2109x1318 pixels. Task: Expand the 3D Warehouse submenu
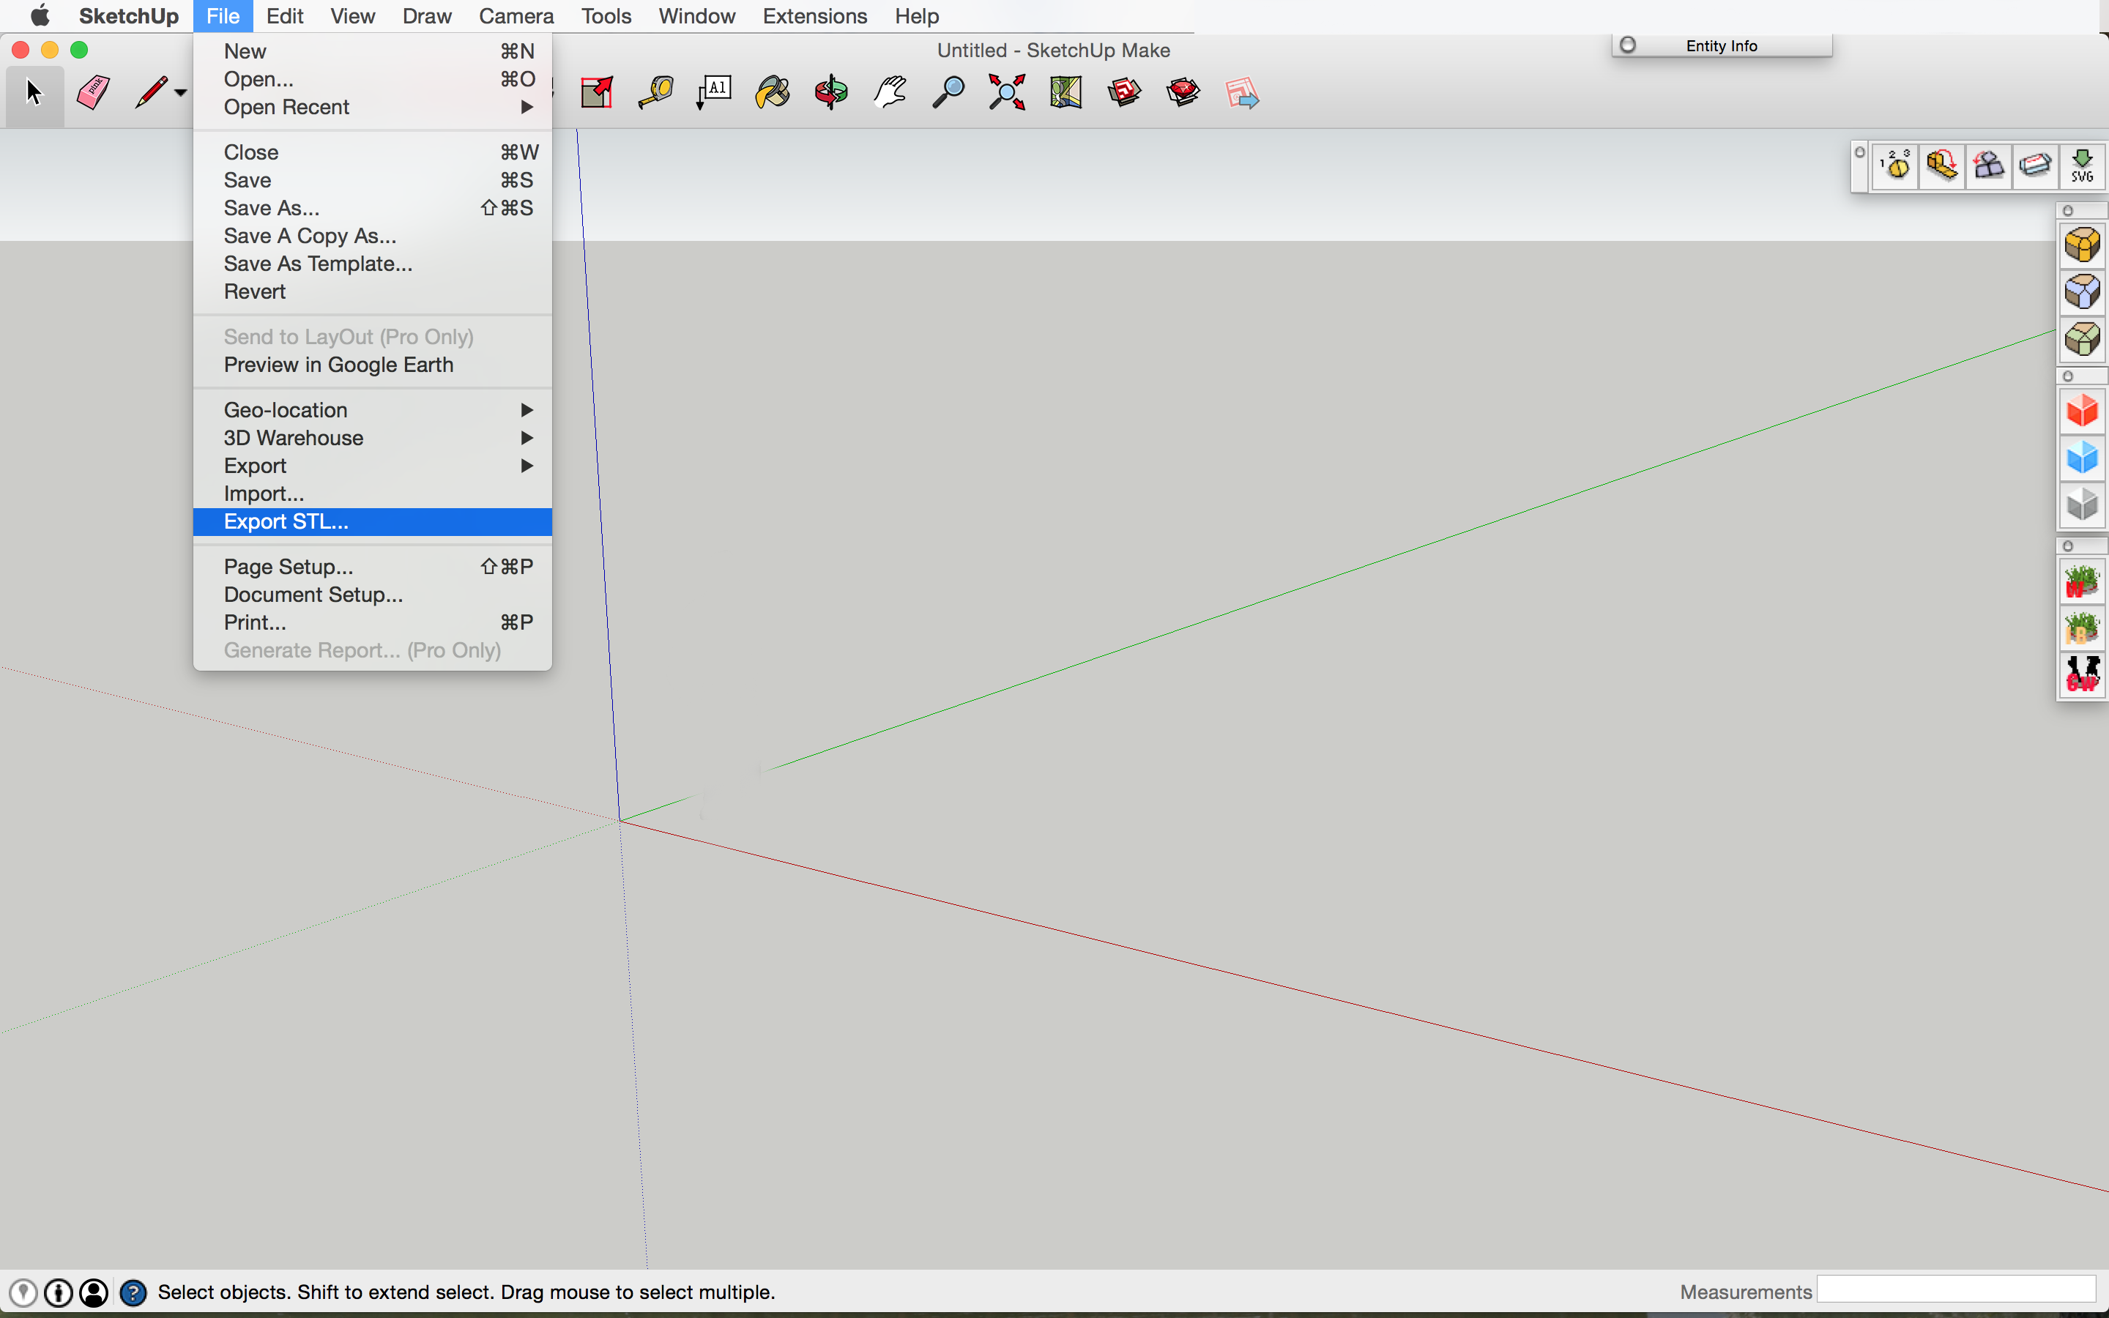(373, 438)
